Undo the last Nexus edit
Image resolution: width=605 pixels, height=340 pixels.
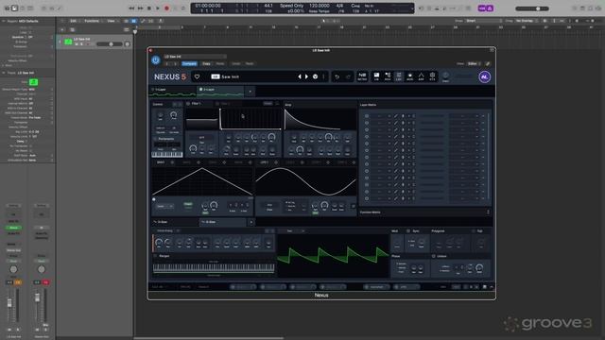click(x=337, y=76)
